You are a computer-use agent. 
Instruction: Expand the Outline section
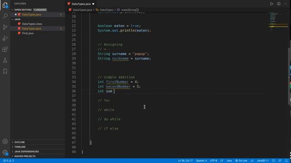(20, 142)
